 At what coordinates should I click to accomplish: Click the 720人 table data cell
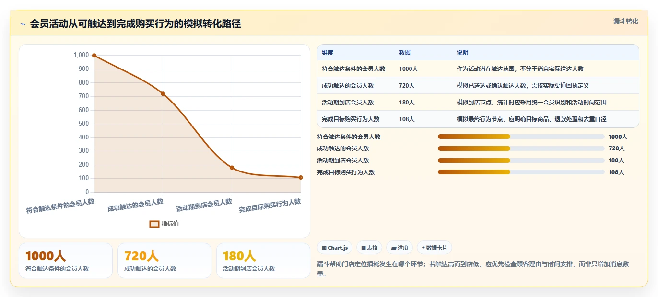[x=407, y=86]
